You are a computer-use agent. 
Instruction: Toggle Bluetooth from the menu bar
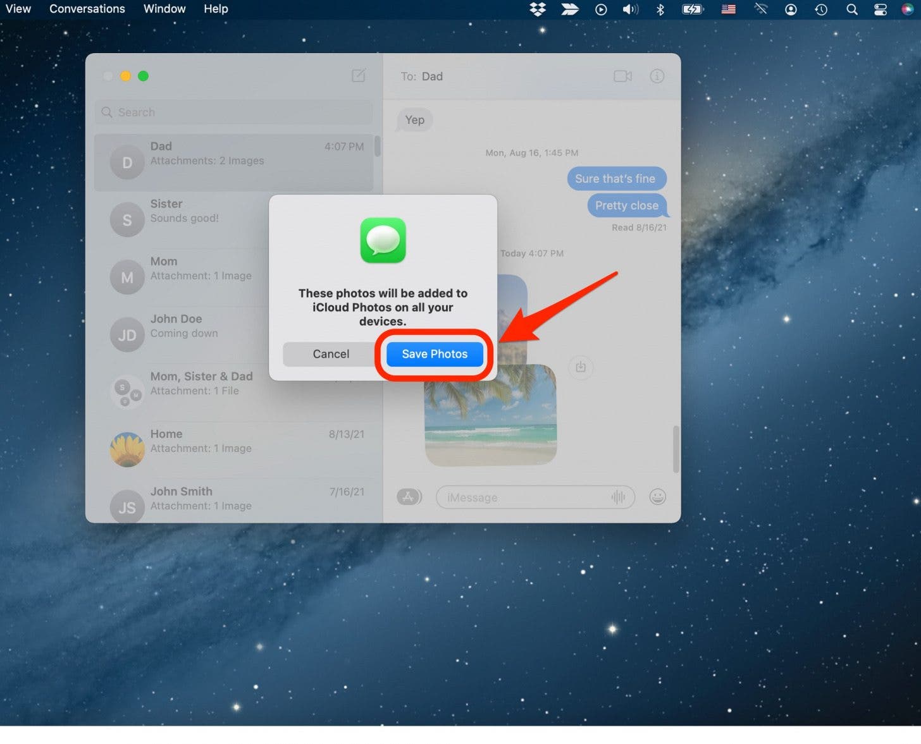660,9
